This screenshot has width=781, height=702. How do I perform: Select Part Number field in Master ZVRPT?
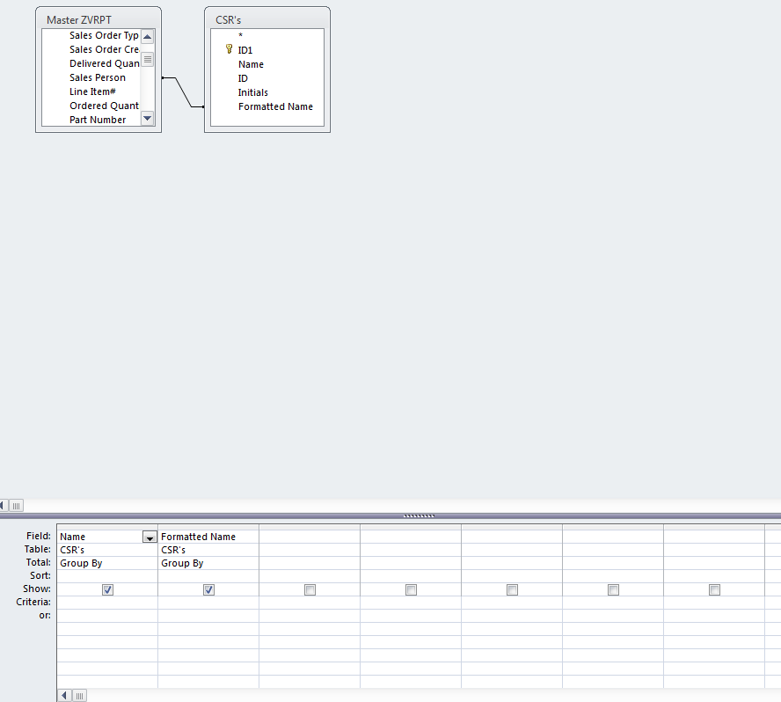point(98,120)
